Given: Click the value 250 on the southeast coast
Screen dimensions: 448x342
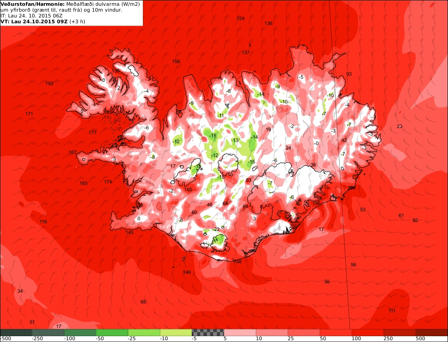Looking at the screenshot, I should (x=294, y=226).
